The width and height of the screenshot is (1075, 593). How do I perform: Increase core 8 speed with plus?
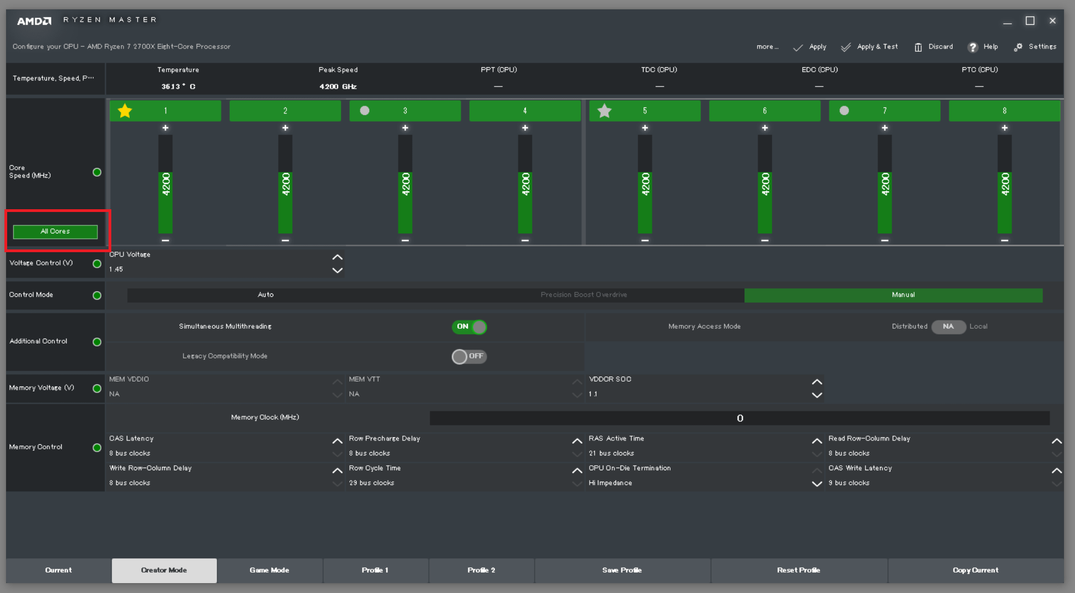pyautogui.click(x=1004, y=128)
